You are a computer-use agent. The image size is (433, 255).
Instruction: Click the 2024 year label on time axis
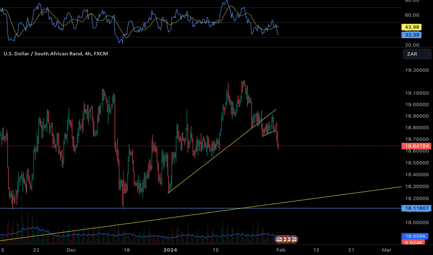tap(170, 250)
